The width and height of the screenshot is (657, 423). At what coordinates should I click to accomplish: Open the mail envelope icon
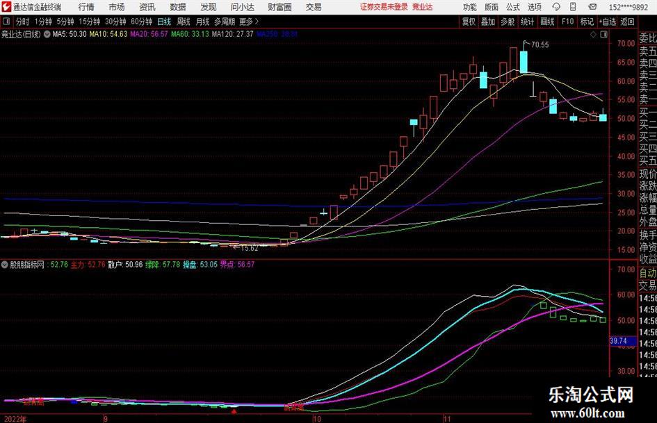pyautogui.click(x=592, y=7)
